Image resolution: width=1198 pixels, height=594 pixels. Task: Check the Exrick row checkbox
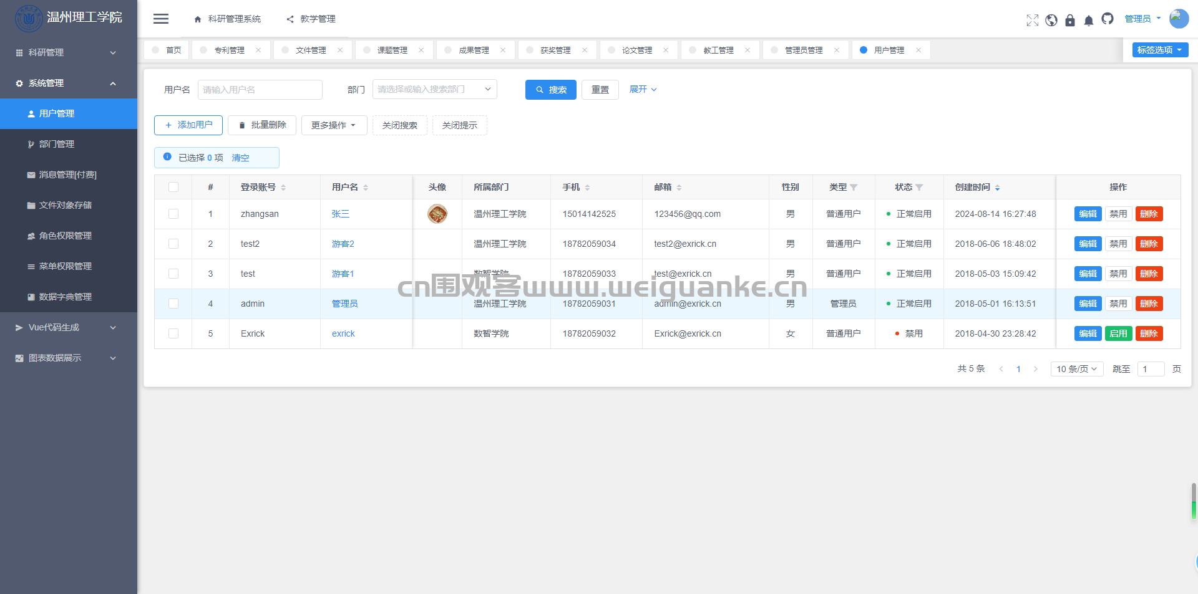(173, 333)
